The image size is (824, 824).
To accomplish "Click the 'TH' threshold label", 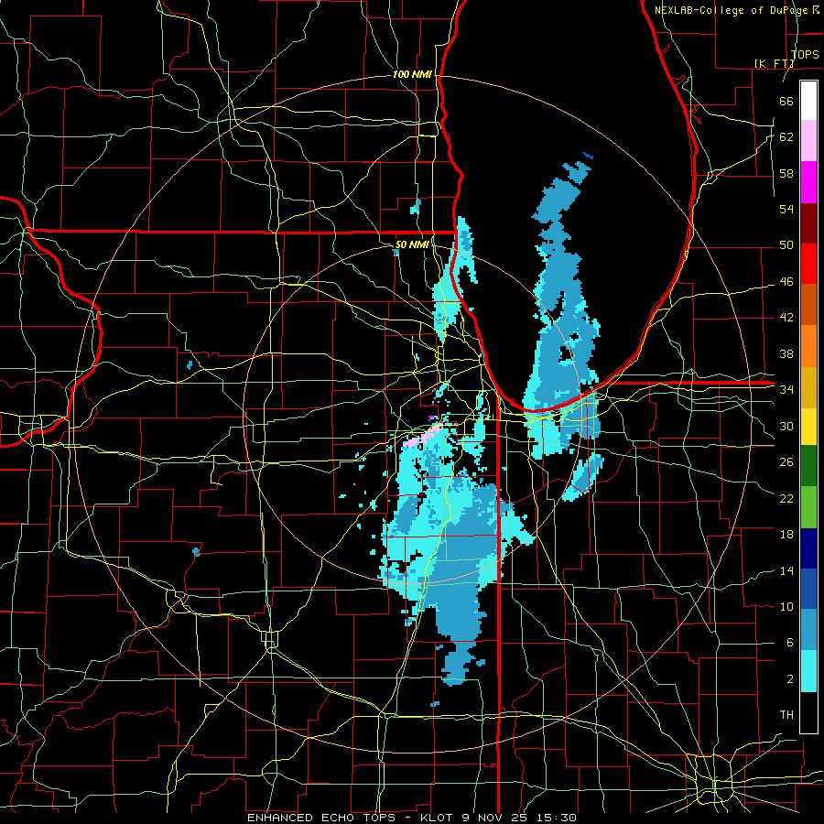I will 786,715.
